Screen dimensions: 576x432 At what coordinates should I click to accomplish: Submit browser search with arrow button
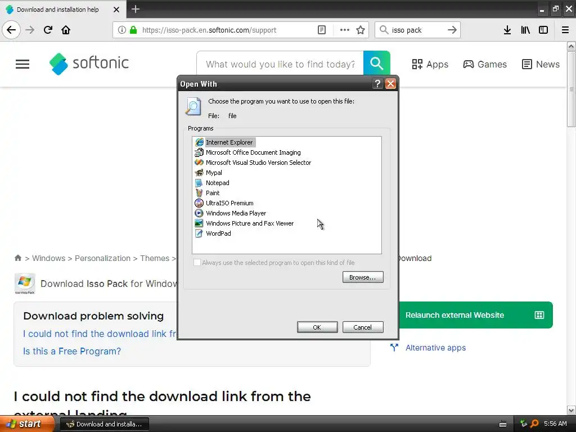452,30
